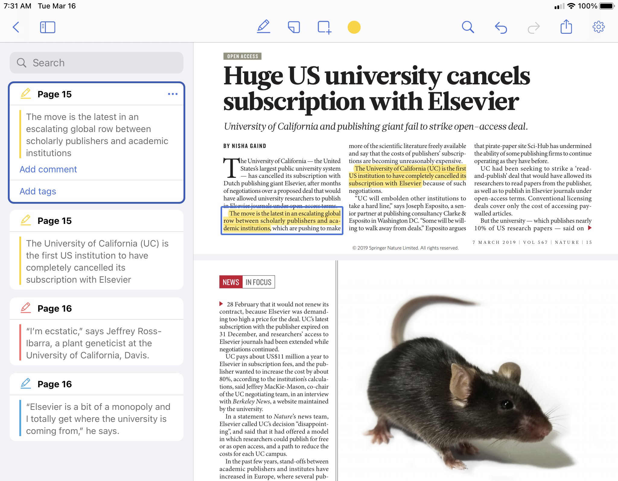The width and height of the screenshot is (618, 481).
Task: Click Add comment on the selected annotation
Action: 48,169
